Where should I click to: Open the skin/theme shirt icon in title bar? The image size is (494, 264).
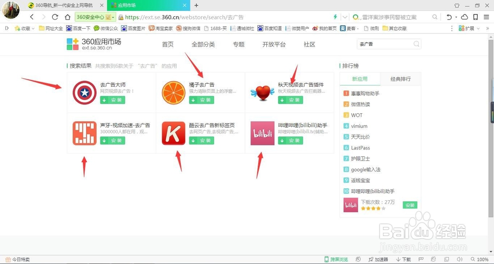[457, 5]
